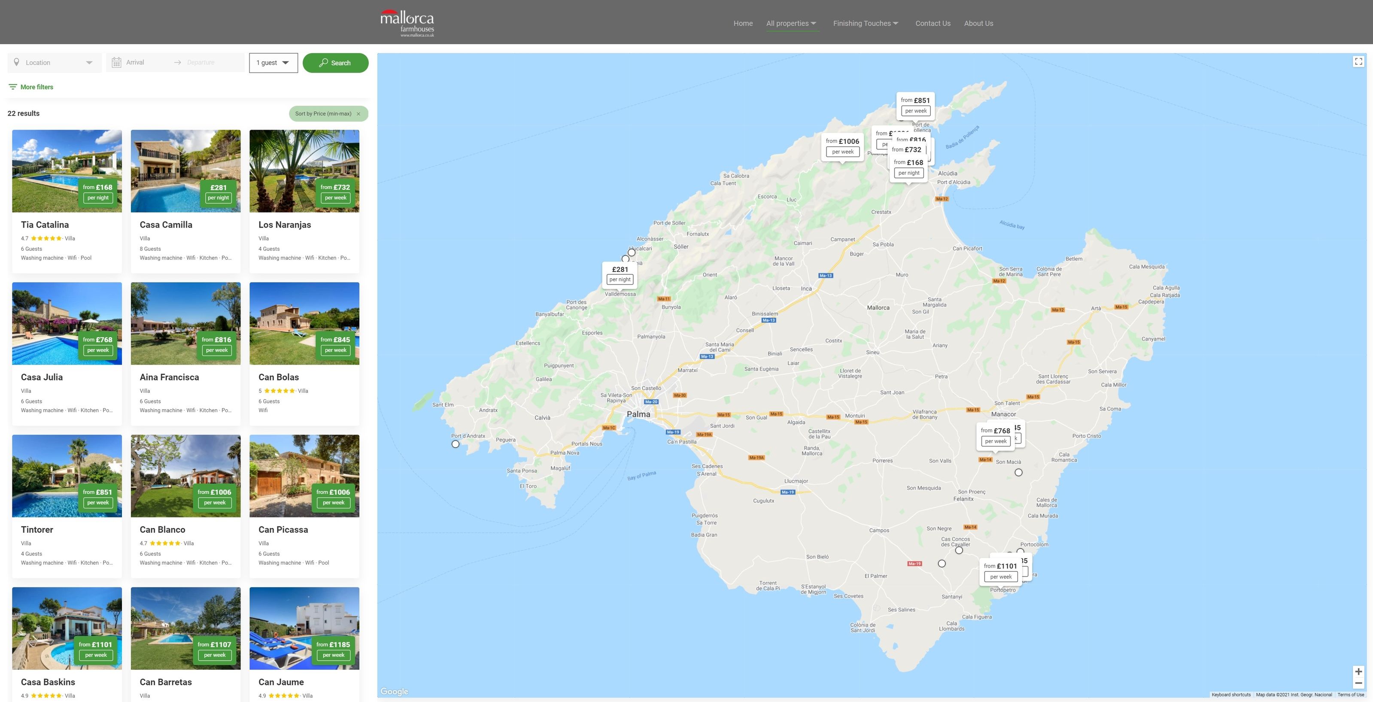Open the Can Barretas photo thumbnail

coord(185,629)
